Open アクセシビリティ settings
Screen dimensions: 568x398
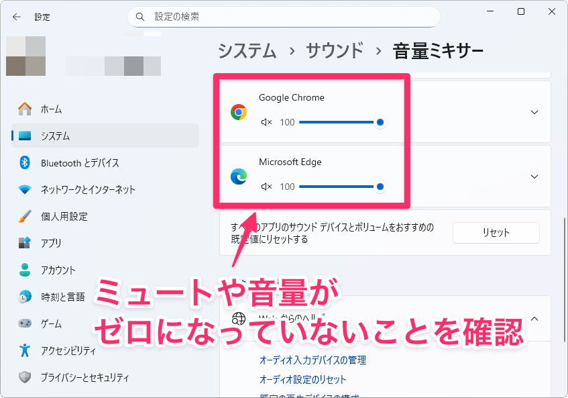[68, 350]
